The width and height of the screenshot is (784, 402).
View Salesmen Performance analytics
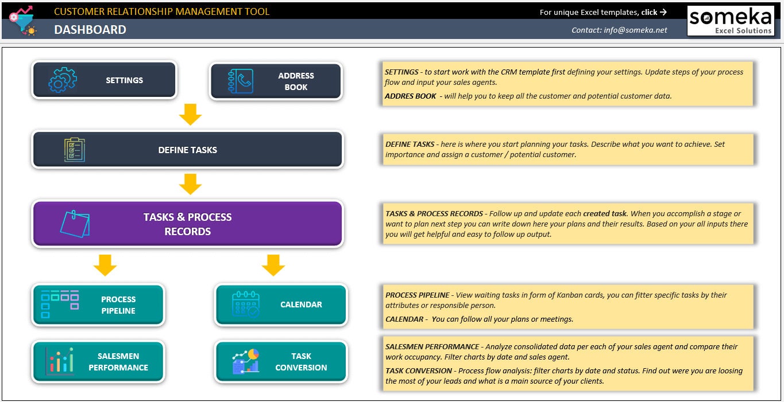[x=118, y=361]
